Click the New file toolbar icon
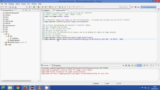Viewport: 160px width, 90px height. click(x=1, y=7)
